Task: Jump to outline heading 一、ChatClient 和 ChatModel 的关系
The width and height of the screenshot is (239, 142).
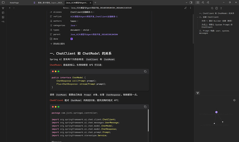Action: 216,13
